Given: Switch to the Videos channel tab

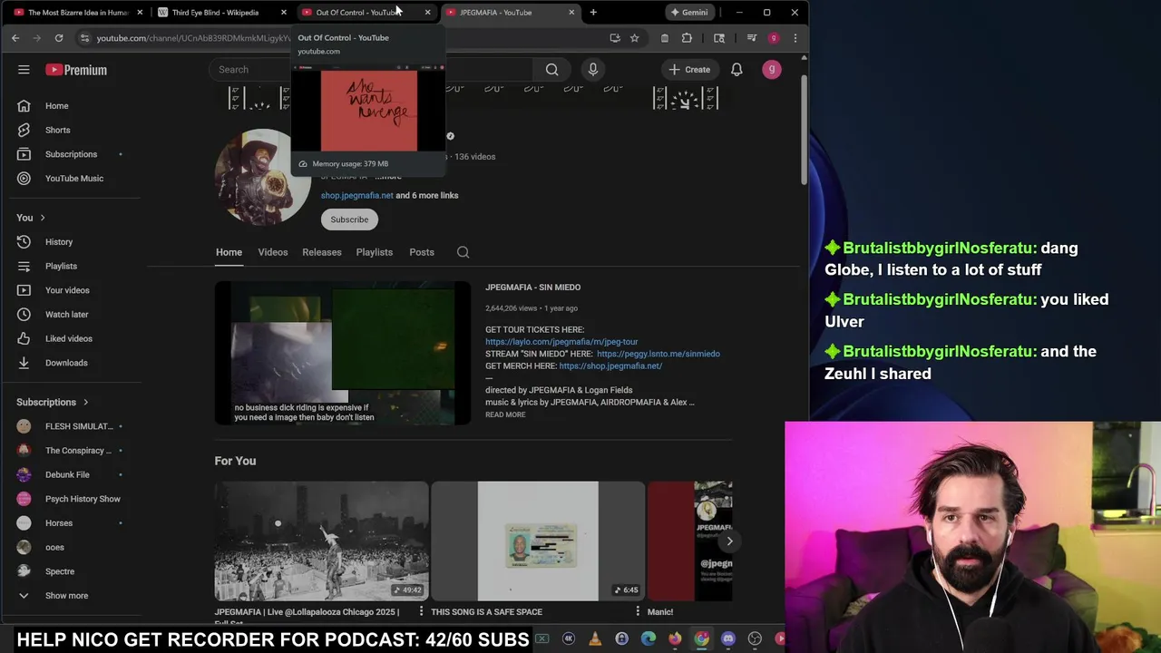Looking at the screenshot, I should [x=272, y=252].
